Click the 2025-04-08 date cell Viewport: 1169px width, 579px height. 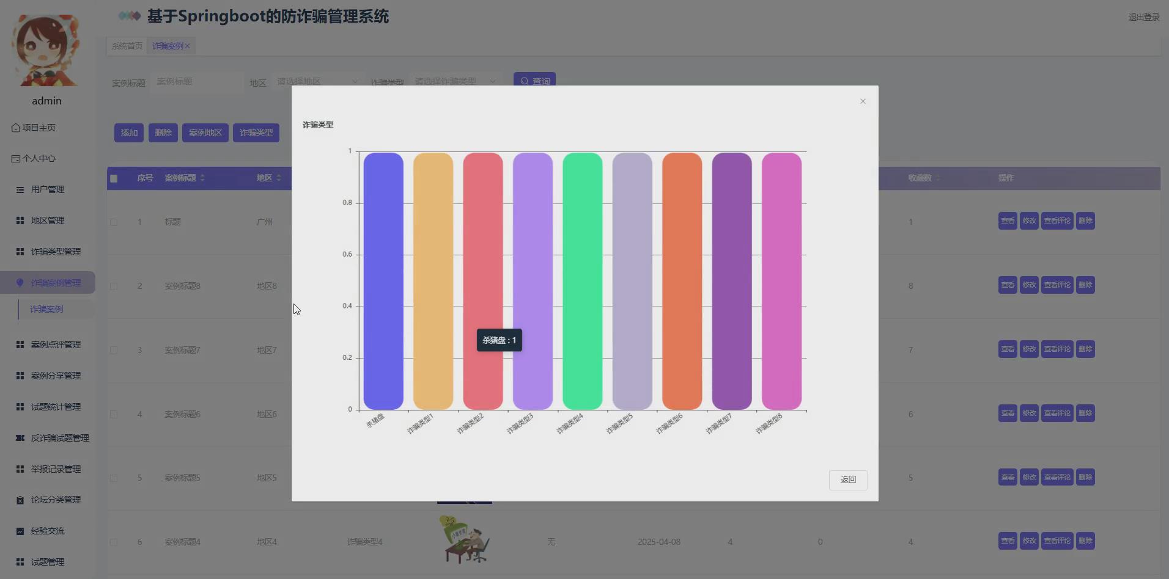tap(658, 542)
